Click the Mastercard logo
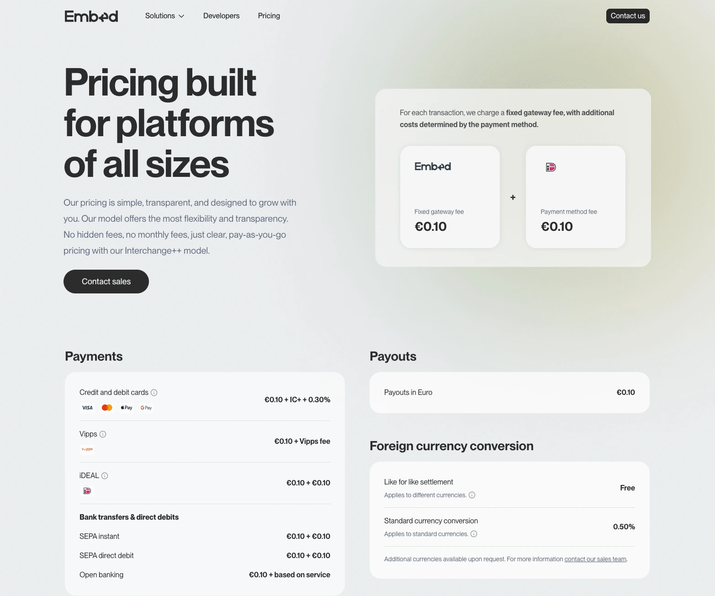The width and height of the screenshot is (715, 596). [x=107, y=408]
